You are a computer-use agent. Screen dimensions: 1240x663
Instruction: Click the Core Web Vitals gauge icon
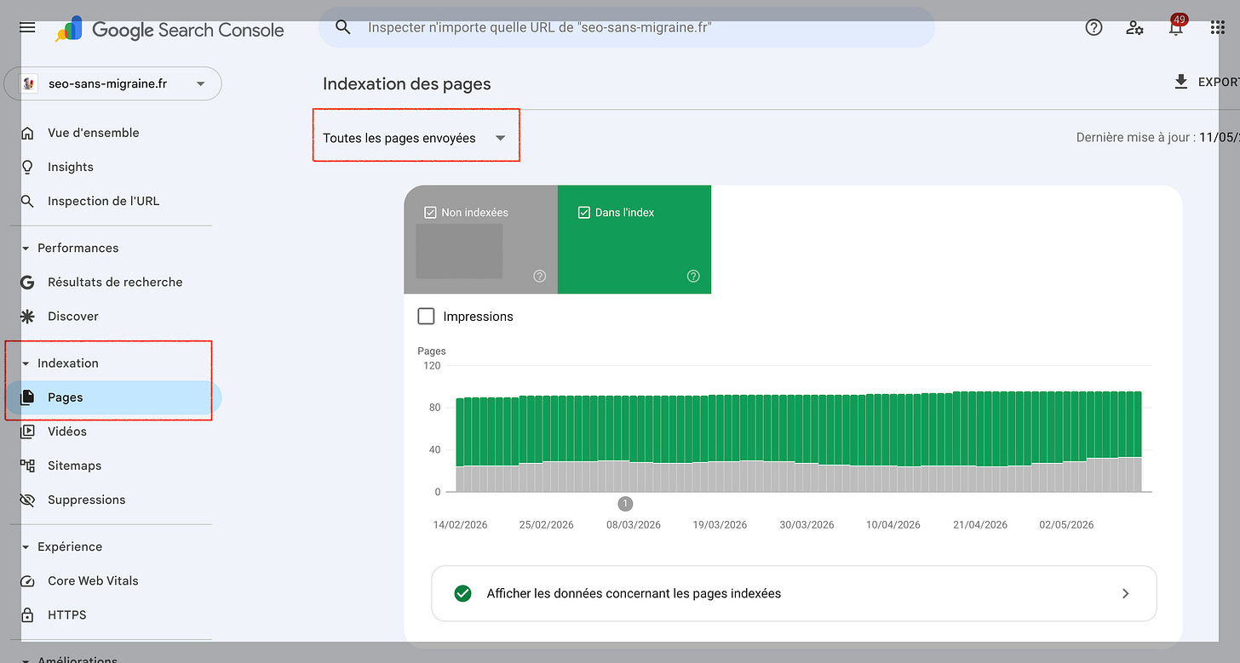coord(28,580)
